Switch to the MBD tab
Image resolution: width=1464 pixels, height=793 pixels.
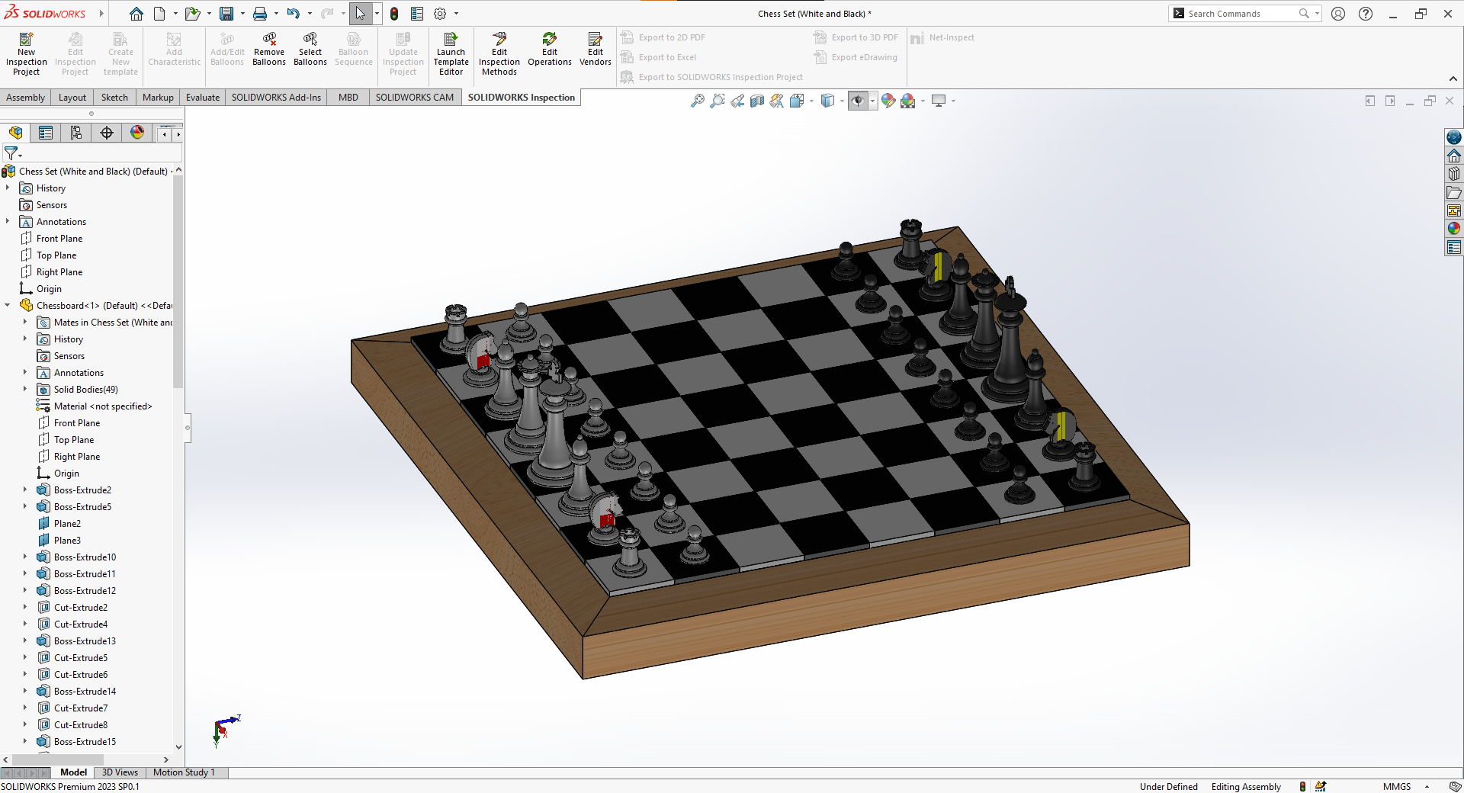point(348,98)
